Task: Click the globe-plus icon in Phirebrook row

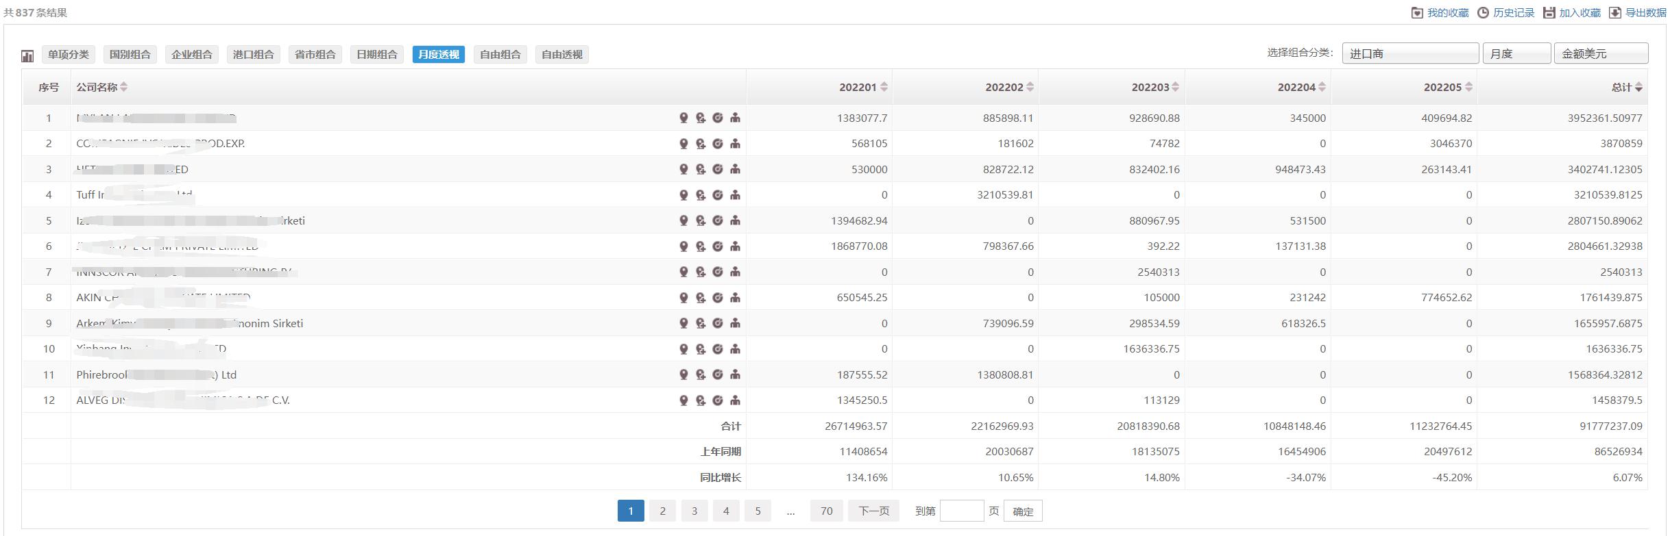Action: pos(701,374)
